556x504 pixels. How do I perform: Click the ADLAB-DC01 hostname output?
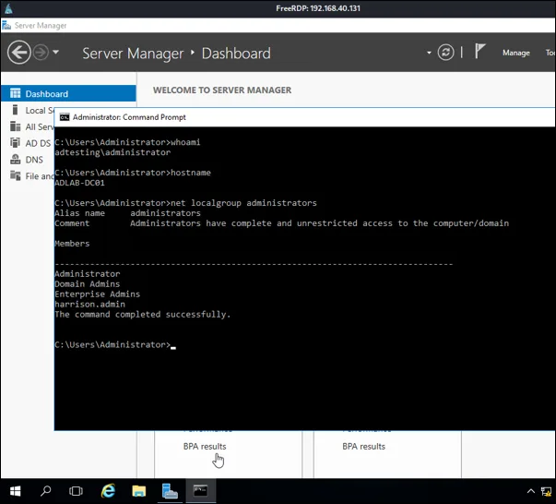tap(79, 183)
